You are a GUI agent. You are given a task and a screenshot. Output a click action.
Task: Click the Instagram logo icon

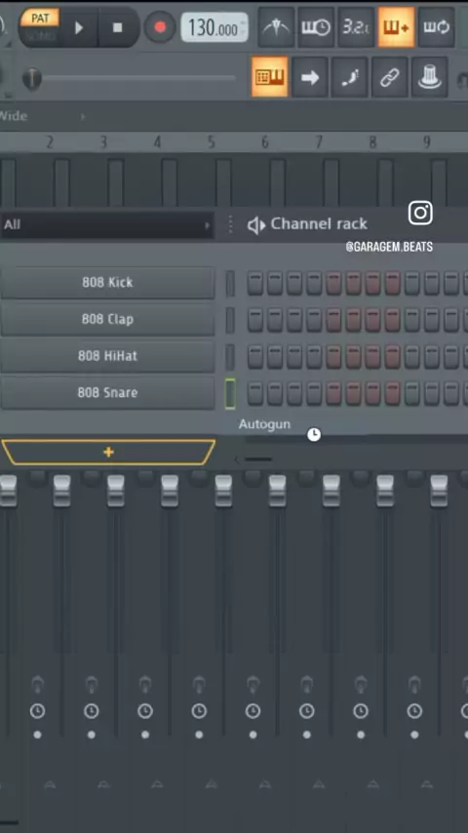pos(420,213)
